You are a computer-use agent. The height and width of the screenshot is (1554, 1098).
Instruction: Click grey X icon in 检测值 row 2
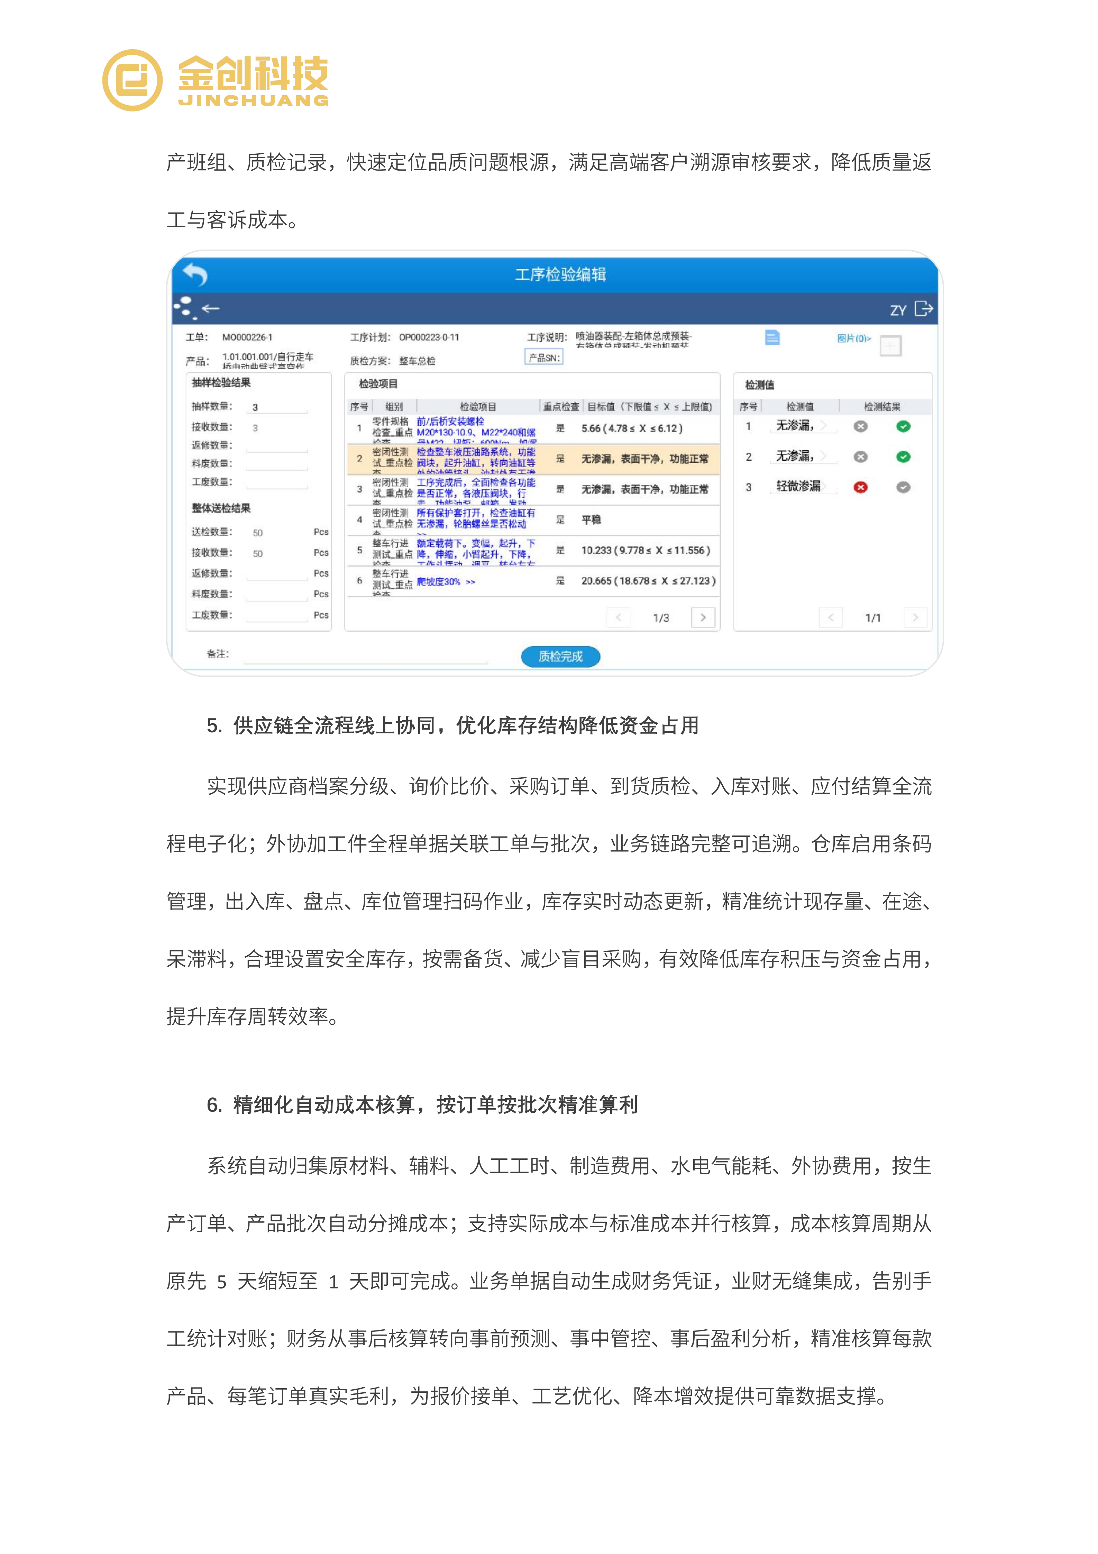pyautogui.click(x=861, y=457)
